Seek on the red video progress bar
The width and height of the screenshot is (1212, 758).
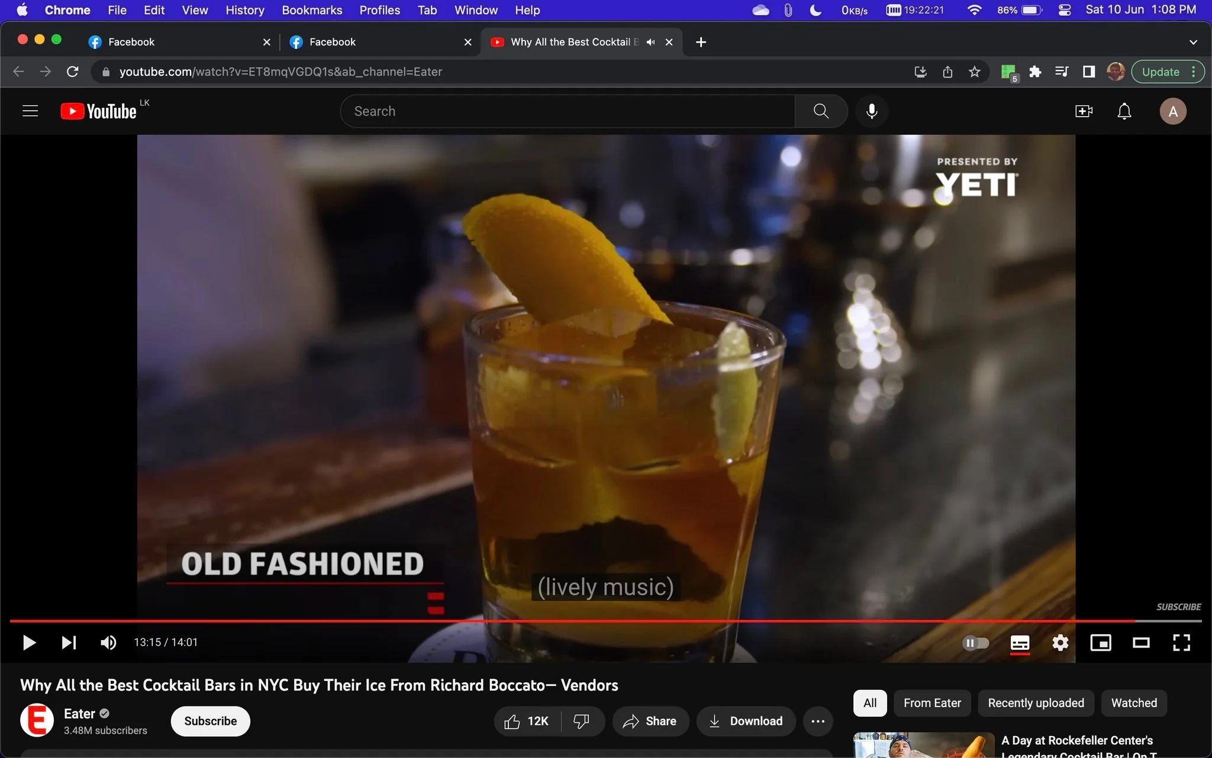coord(605,621)
